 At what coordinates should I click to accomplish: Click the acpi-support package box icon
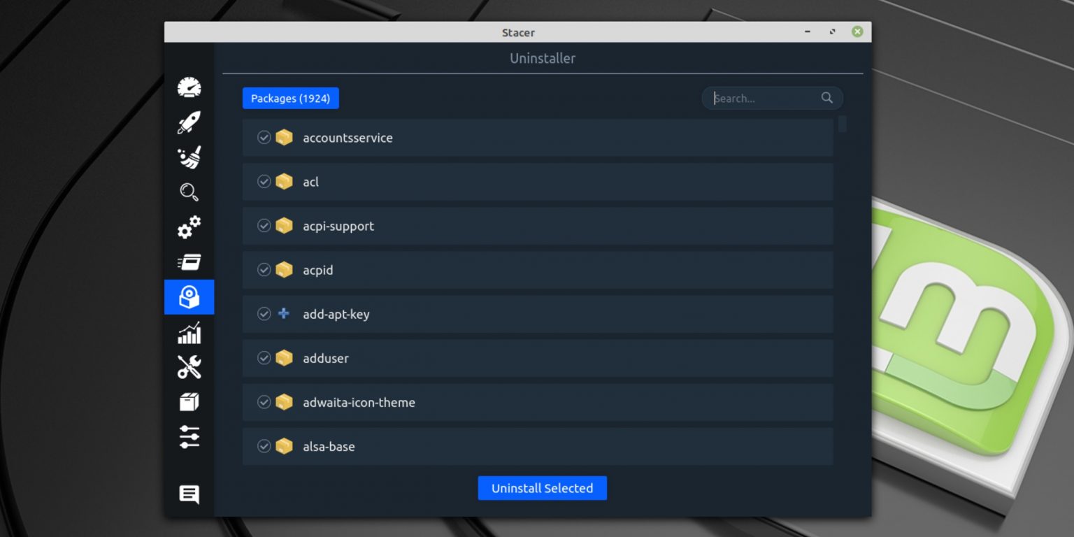pos(284,225)
